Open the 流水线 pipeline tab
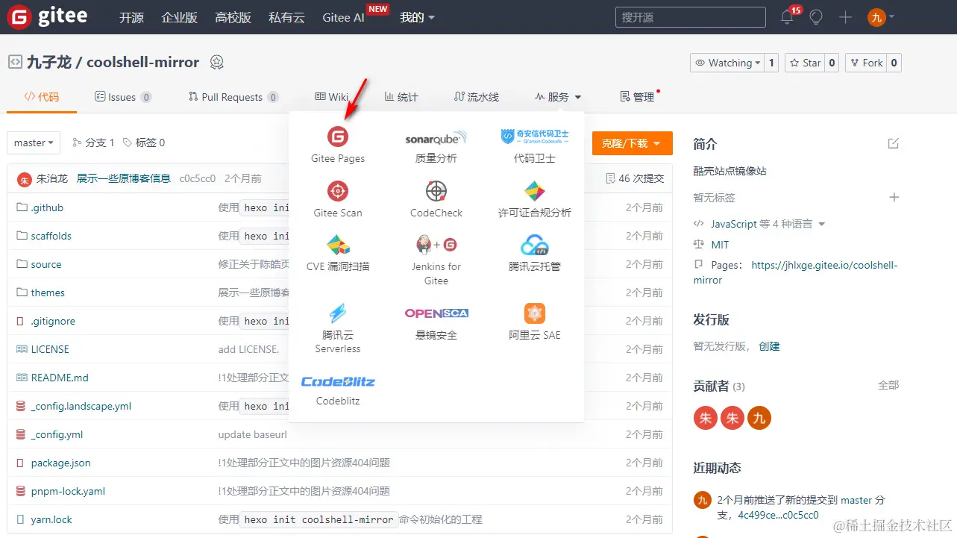 click(477, 97)
